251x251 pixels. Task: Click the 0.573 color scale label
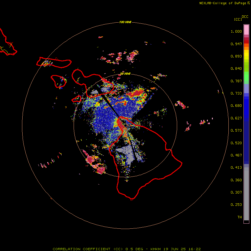click(236, 131)
